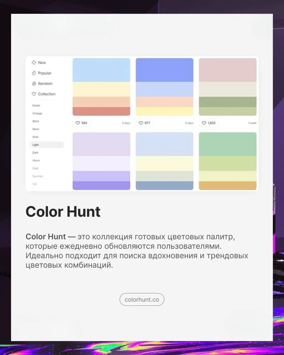
Task: Pick mint green top swatch in green palette
Action: pyautogui.click(x=228, y=144)
